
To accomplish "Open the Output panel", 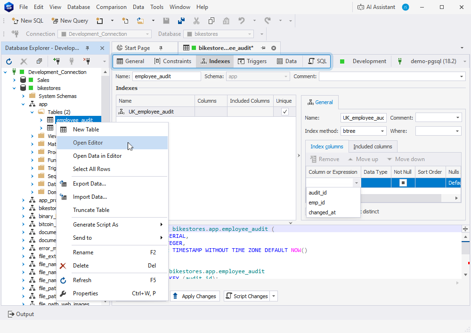I will pos(21,314).
